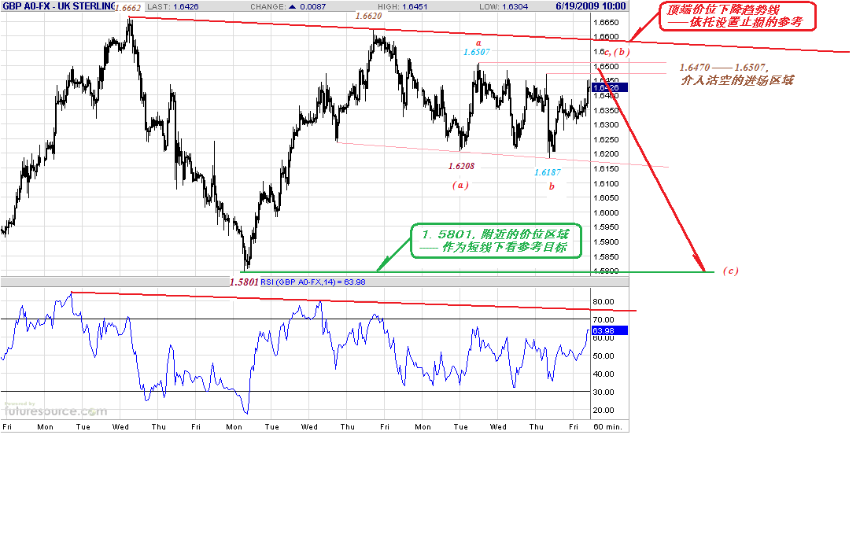
Task: Click the CHANGE: 0.0087 header entry
Action: (x=288, y=6)
